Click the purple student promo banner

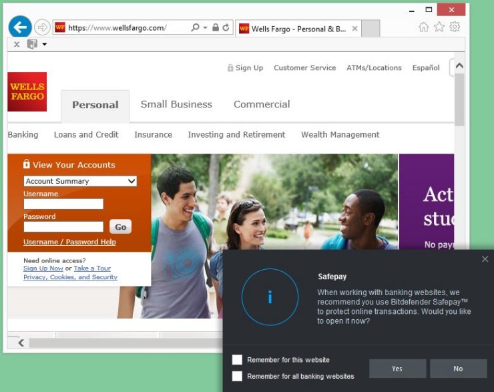click(427, 202)
